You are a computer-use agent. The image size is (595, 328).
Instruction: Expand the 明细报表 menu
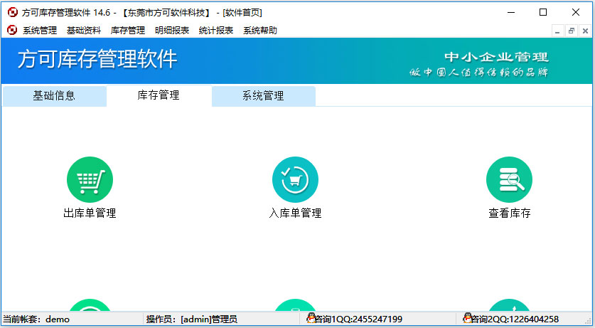tap(172, 31)
